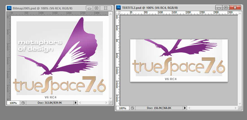
Task: Click Photoshop icon in TERTITL2.psd title bar
Action: (x=118, y=7)
